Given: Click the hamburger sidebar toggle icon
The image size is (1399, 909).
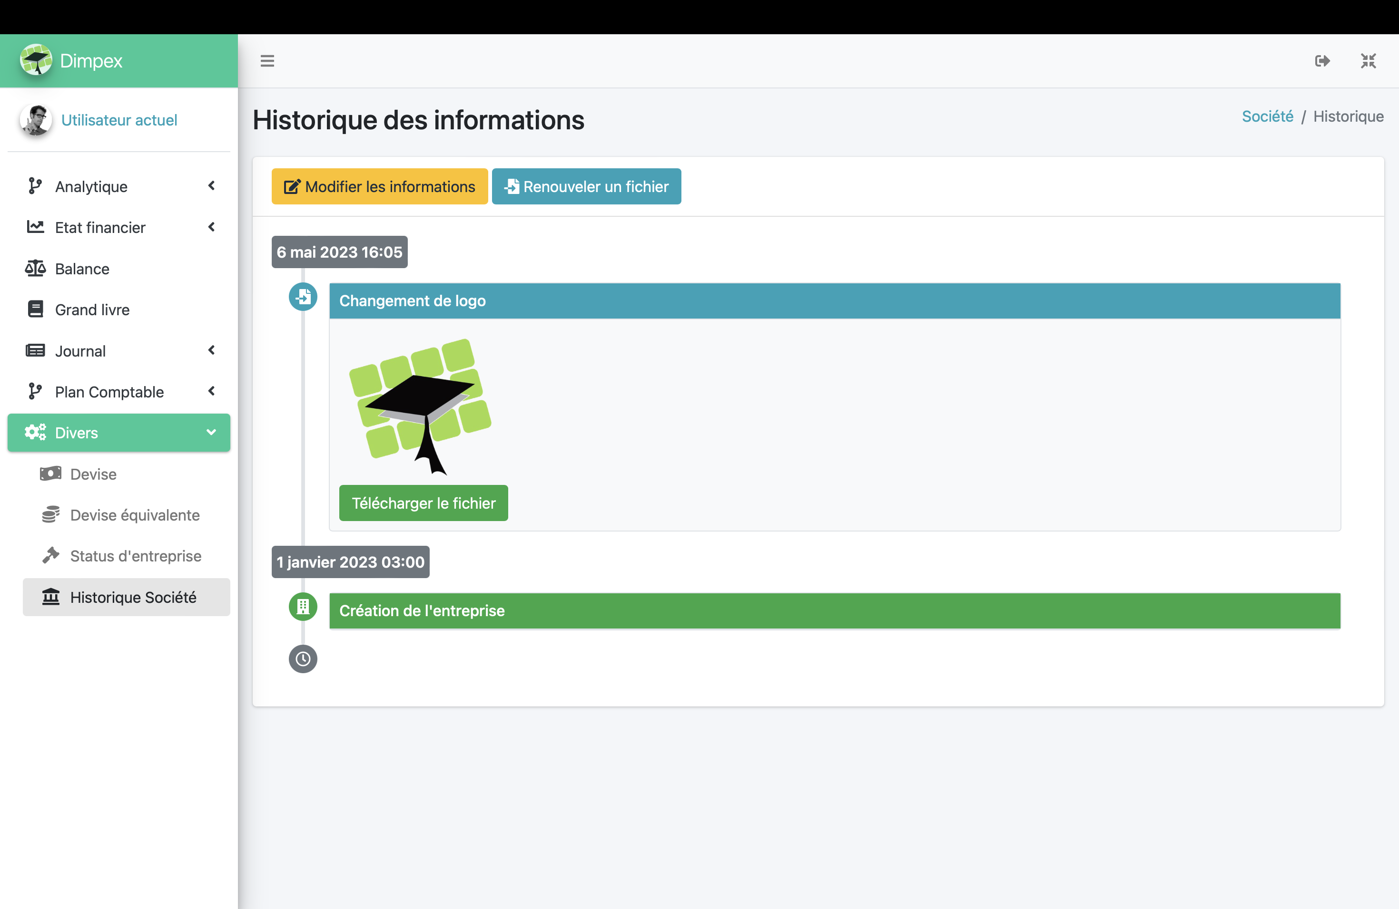Looking at the screenshot, I should (x=267, y=61).
